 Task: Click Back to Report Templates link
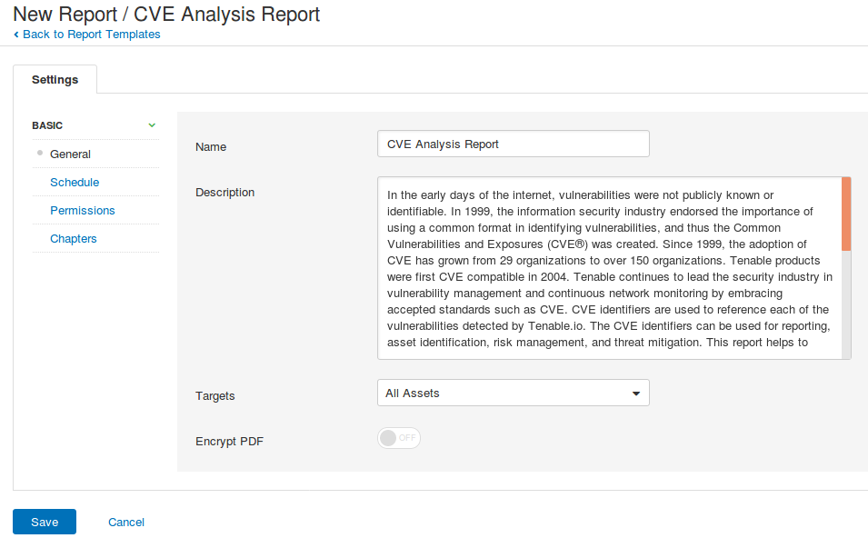pos(91,35)
